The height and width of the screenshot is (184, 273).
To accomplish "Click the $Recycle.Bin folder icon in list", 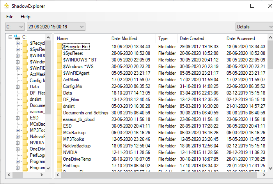I will [59, 47].
